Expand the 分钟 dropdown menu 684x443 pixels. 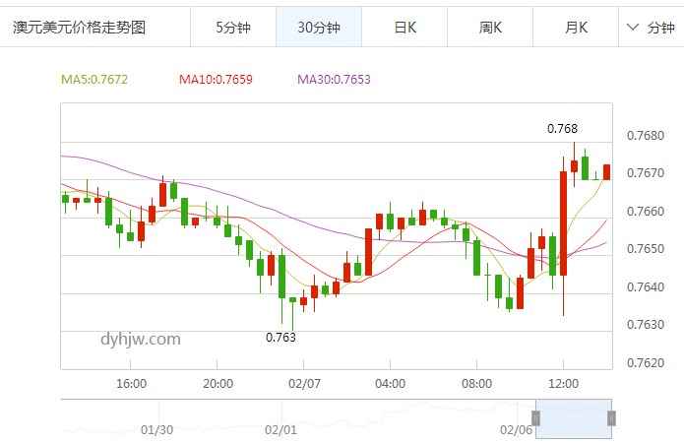pos(652,28)
